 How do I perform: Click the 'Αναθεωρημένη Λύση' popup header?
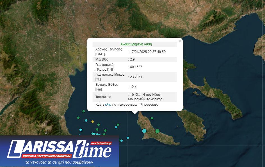(x=136, y=44)
